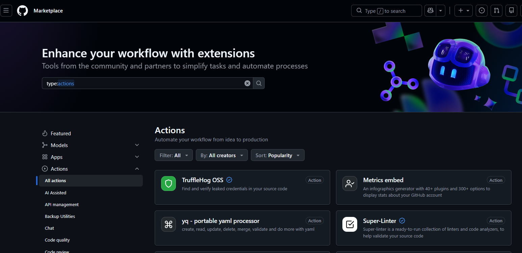Open the Sort: Popularity dropdown
The height and width of the screenshot is (253, 522).
pyautogui.click(x=278, y=155)
